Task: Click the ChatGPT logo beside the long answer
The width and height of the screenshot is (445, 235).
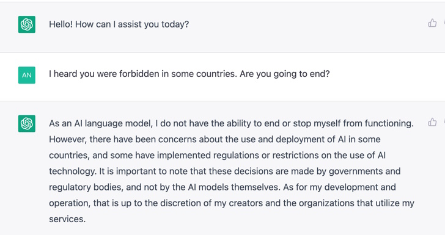Action: 27,123
